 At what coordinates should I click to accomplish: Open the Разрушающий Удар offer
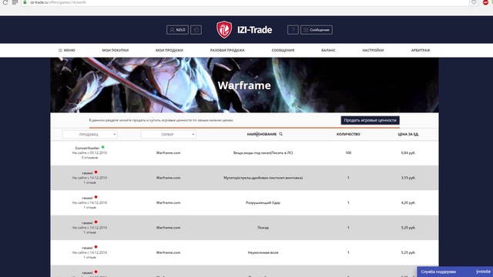tap(263, 202)
